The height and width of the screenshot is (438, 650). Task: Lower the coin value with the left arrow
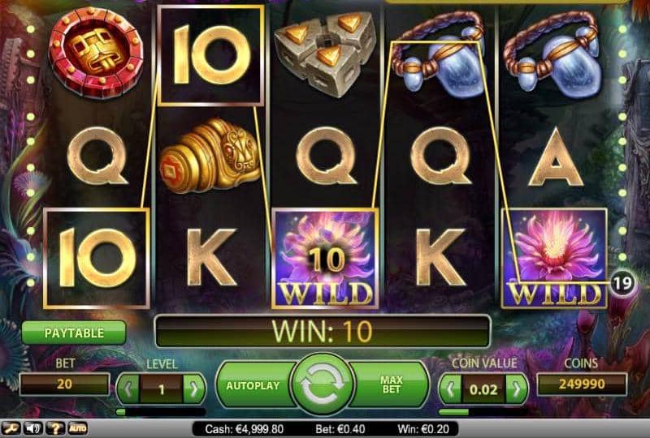(451, 389)
